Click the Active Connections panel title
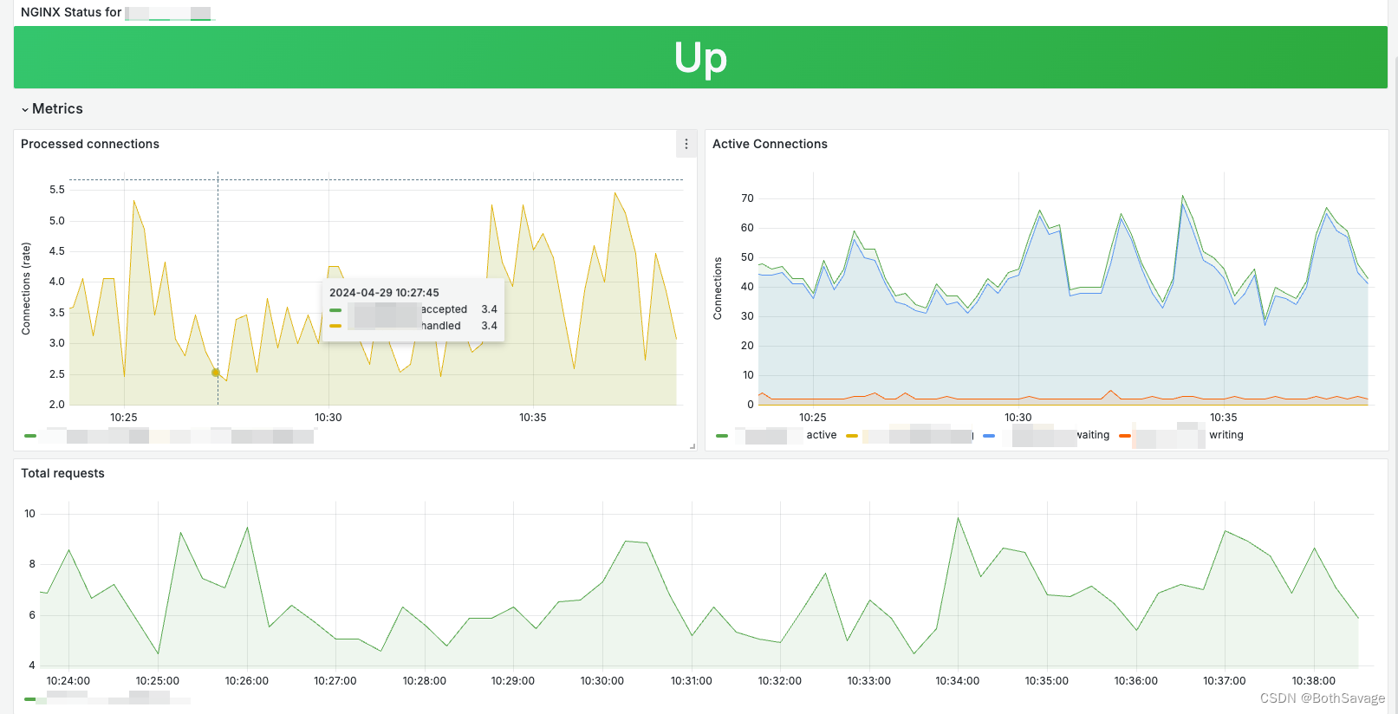 click(x=770, y=144)
